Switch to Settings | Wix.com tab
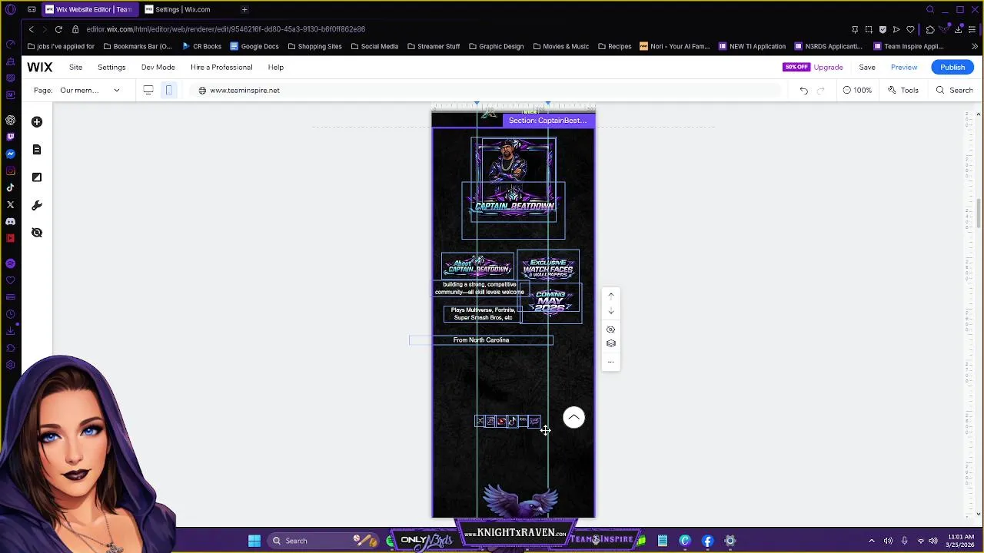The height and width of the screenshot is (553, 984). click(182, 9)
